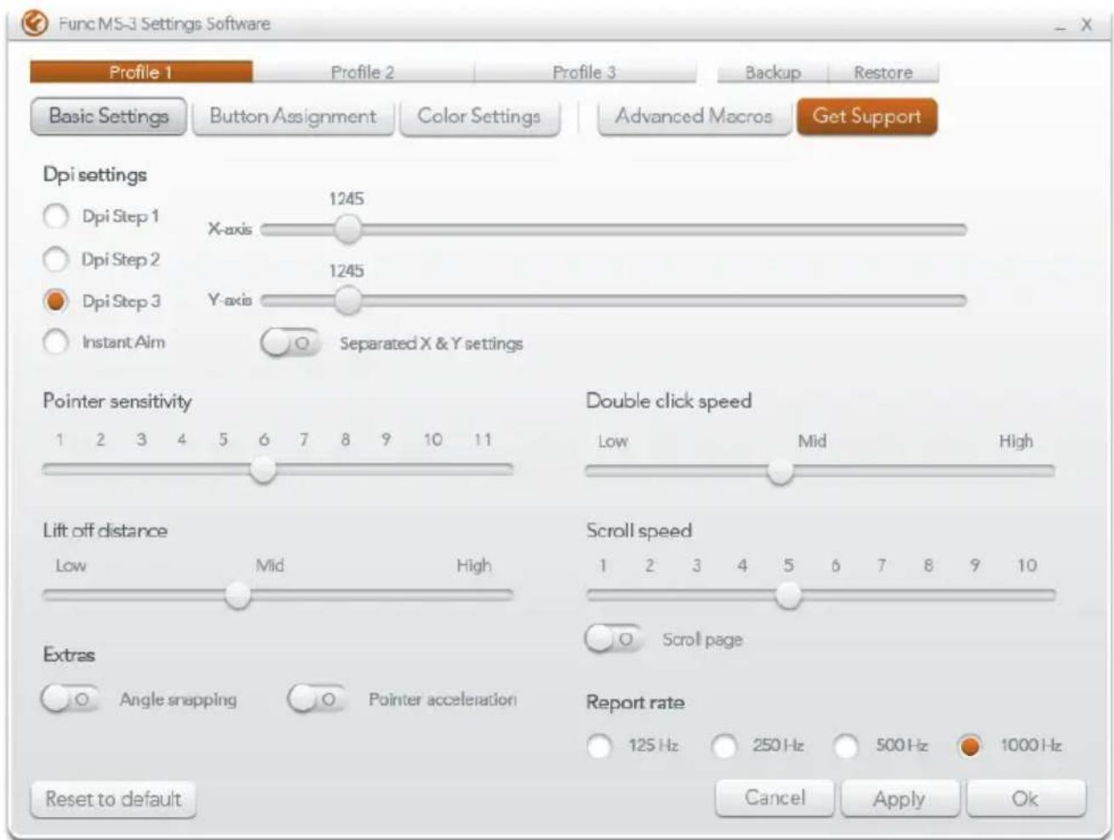Close the Func MS-3 Settings window

click(1086, 25)
